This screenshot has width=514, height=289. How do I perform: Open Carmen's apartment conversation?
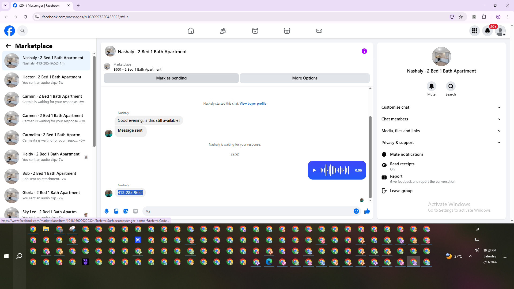coord(46,118)
